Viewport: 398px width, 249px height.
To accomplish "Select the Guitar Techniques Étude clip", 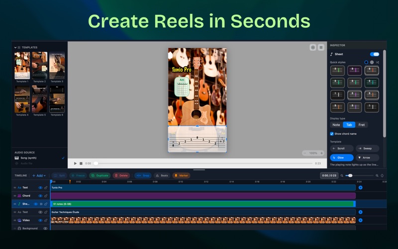I will [x=203, y=212].
